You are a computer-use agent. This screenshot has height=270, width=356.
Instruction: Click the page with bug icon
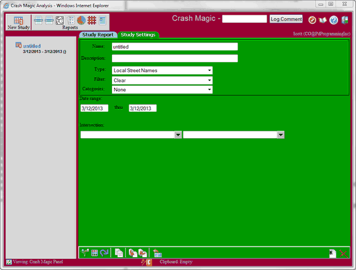(x=333, y=253)
